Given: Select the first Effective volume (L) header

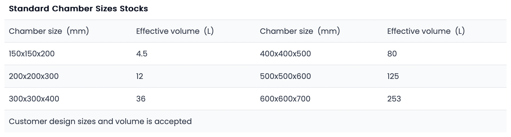Looking at the screenshot, I should 175,31.
